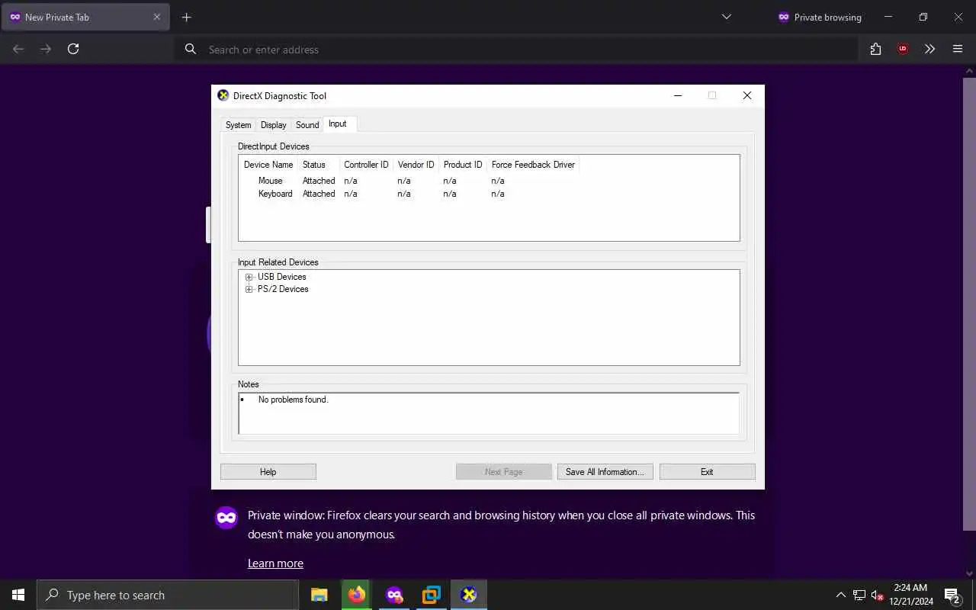Open the VirtualBox taskbar icon
The image size is (976, 610).
pyautogui.click(x=432, y=595)
